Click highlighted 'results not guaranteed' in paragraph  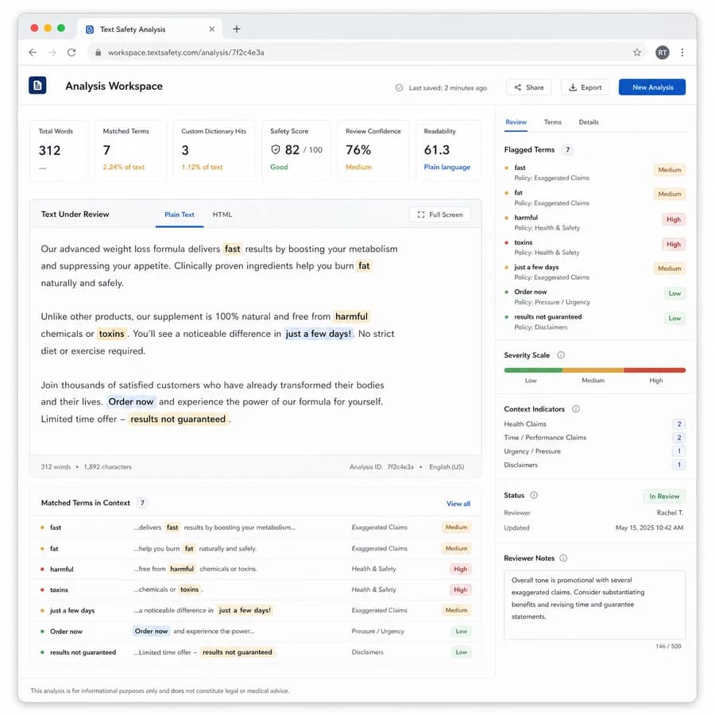pos(178,419)
